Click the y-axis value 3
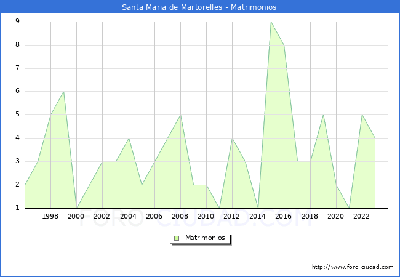 coord(17,161)
